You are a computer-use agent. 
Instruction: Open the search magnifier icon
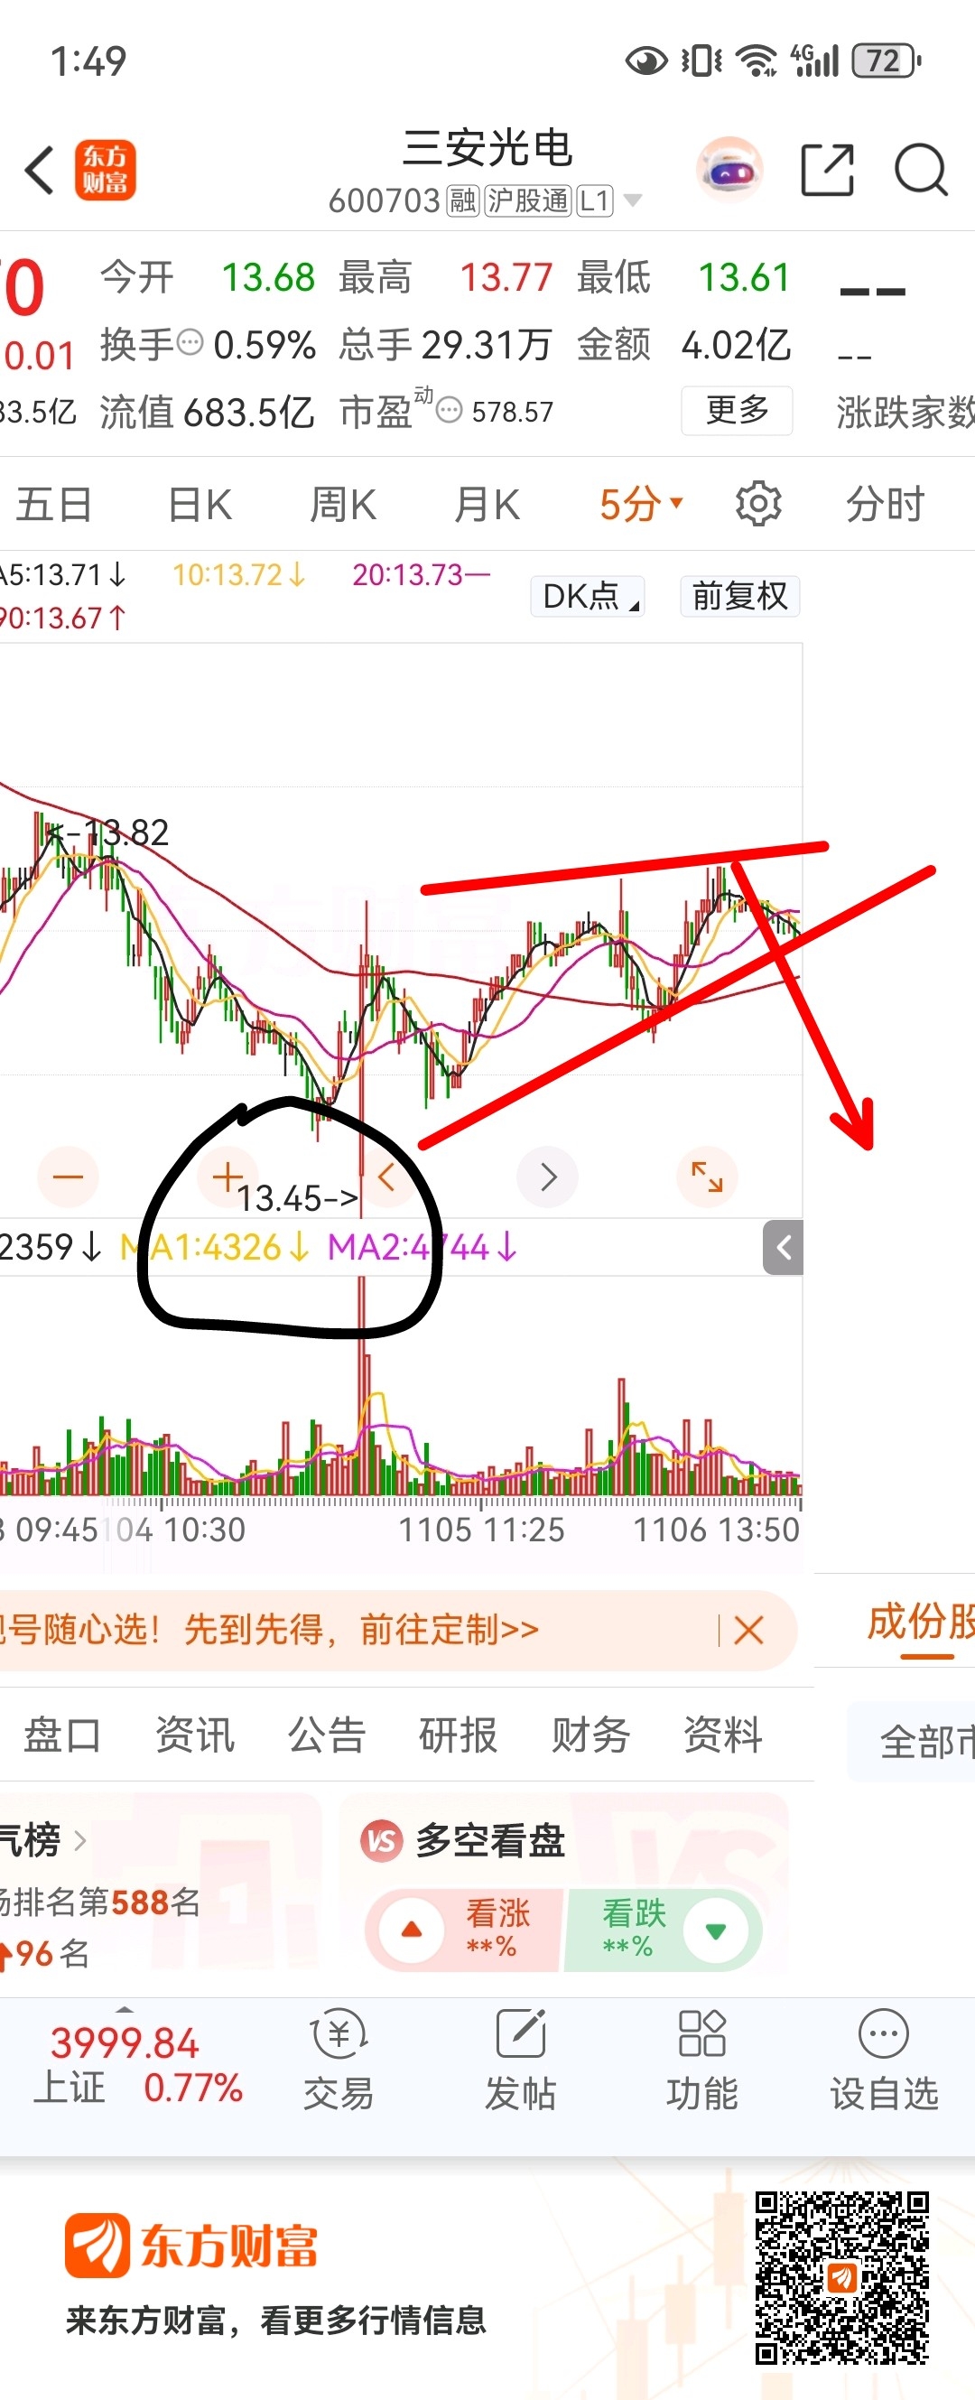pyautogui.click(x=920, y=171)
